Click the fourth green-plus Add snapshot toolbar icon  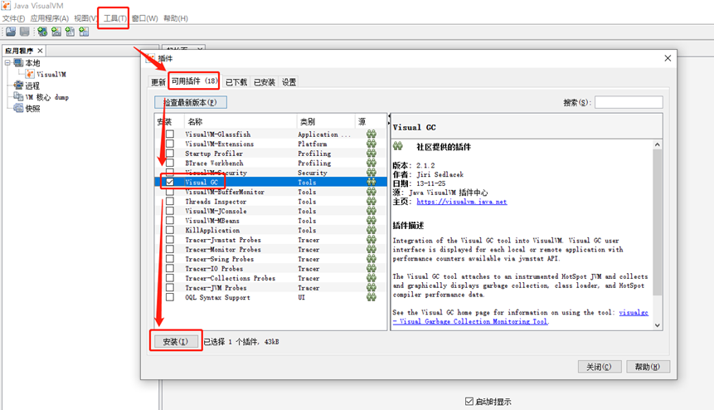tap(84, 32)
